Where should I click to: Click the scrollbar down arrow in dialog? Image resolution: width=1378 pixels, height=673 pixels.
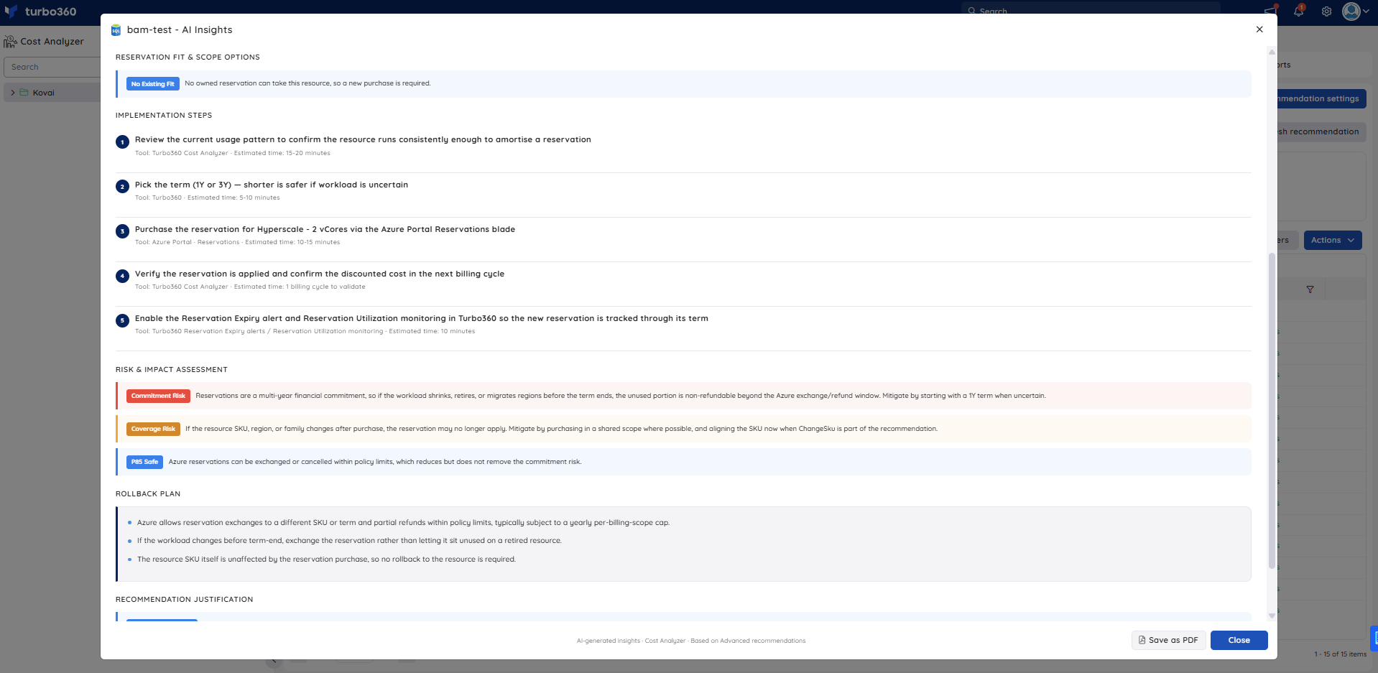point(1272,616)
